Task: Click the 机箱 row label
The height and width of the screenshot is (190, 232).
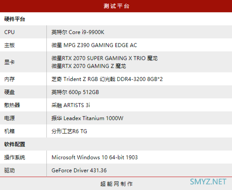Action: (10, 131)
